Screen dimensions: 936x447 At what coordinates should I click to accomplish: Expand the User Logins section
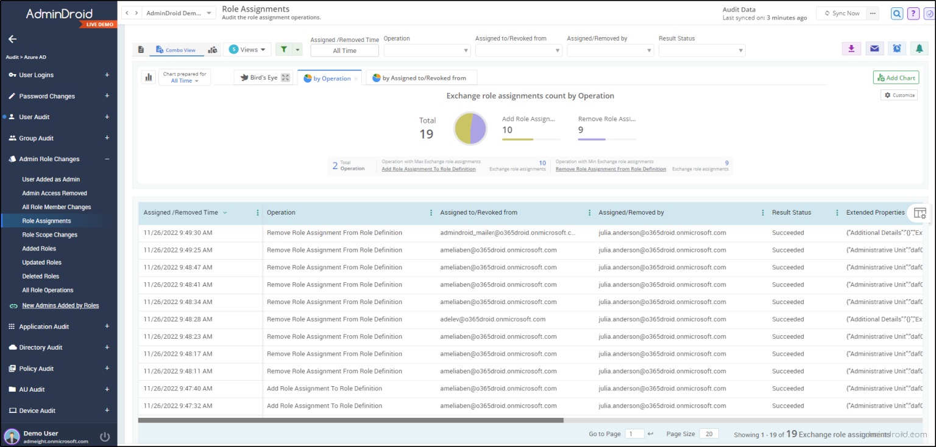pyautogui.click(x=107, y=75)
